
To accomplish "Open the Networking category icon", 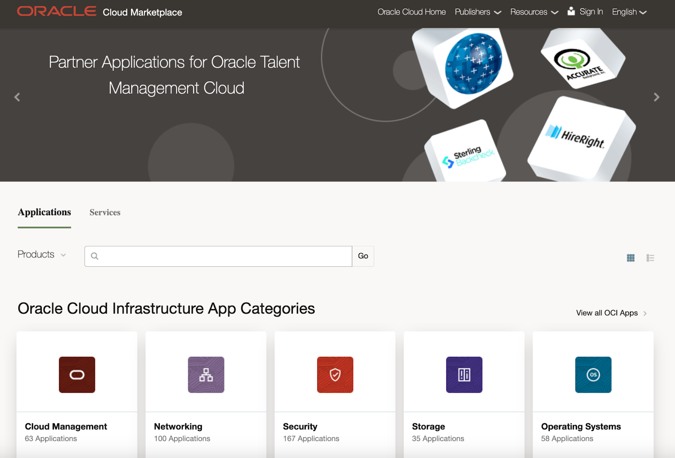I will [x=206, y=375].
